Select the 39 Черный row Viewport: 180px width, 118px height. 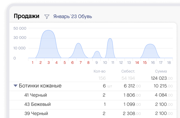[x=93, y=114]
